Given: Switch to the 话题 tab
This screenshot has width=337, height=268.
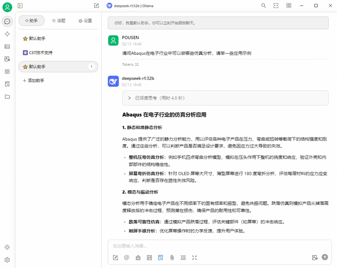Looking at the screenshot, I should tap(59, 21).
